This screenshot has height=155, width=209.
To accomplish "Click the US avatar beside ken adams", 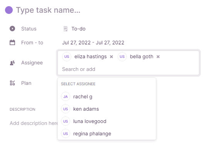I will pos(66,109).
